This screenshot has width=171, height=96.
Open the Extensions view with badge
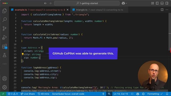tap(5, 46)
